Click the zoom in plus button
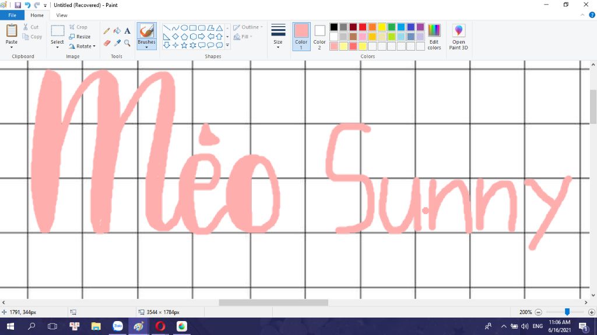 point(591,312)
